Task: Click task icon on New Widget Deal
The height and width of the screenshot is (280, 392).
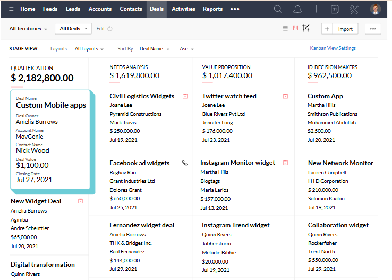Action: pos(81,201)
